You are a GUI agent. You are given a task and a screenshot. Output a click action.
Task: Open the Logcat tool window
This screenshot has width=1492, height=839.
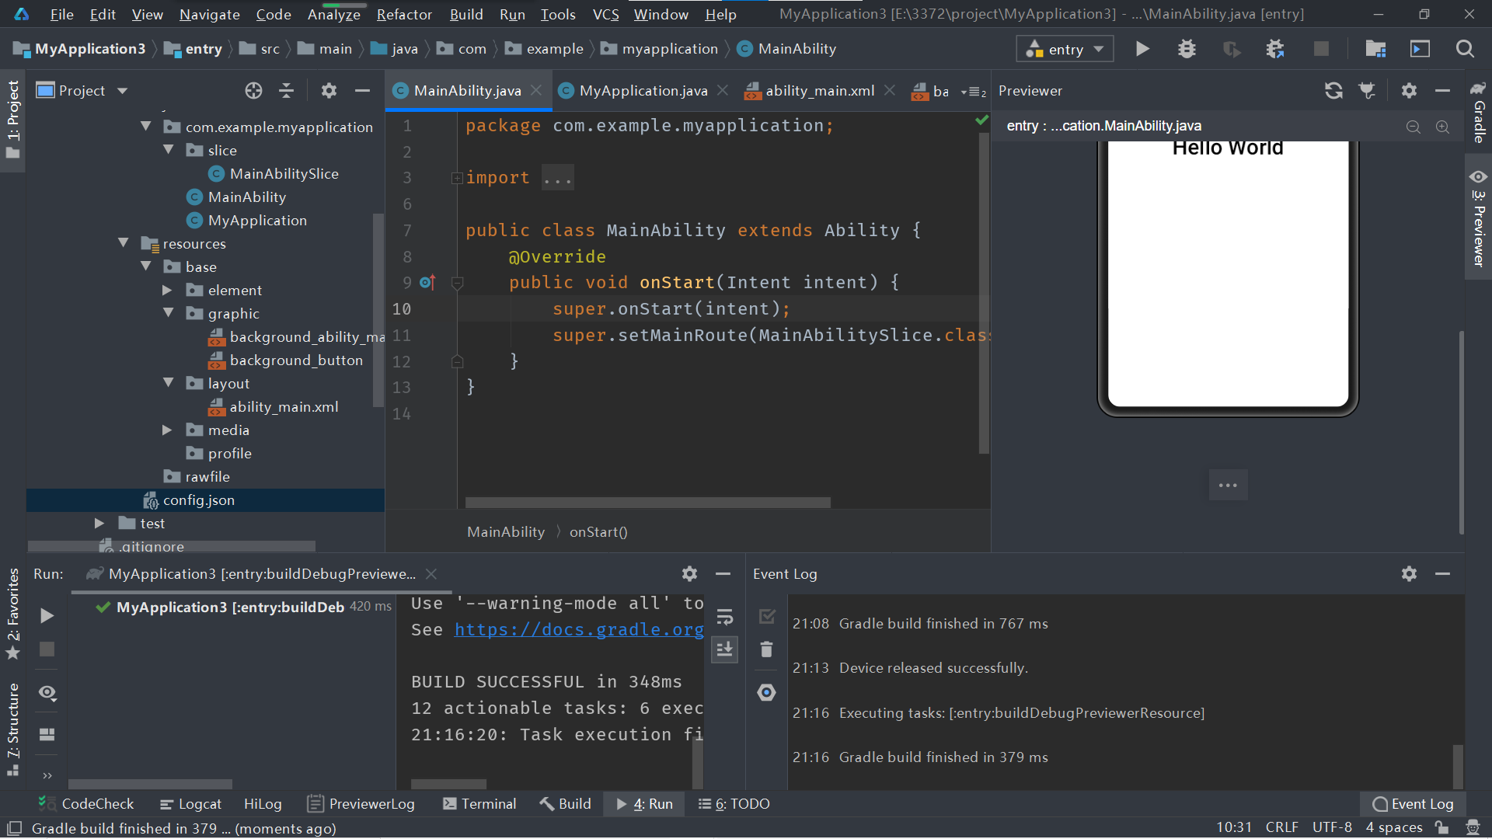[x=190, y=804]
